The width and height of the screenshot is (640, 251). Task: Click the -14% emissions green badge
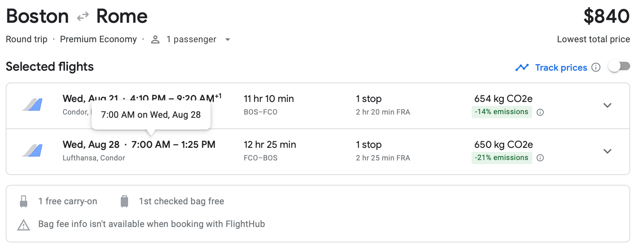coord(502,112)
